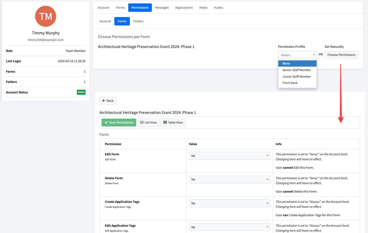Click the Team Member role value
368x233 pixels.
click(76, 51)
